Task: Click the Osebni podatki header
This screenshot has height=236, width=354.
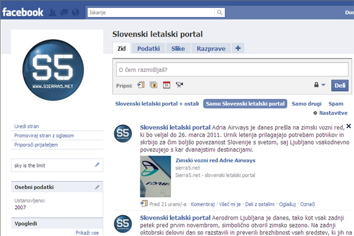Action: (x=57, y=187)
